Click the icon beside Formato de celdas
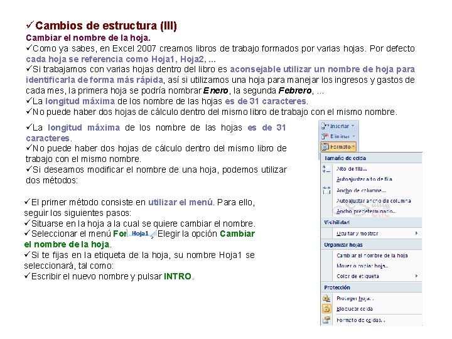 point(326,320)
